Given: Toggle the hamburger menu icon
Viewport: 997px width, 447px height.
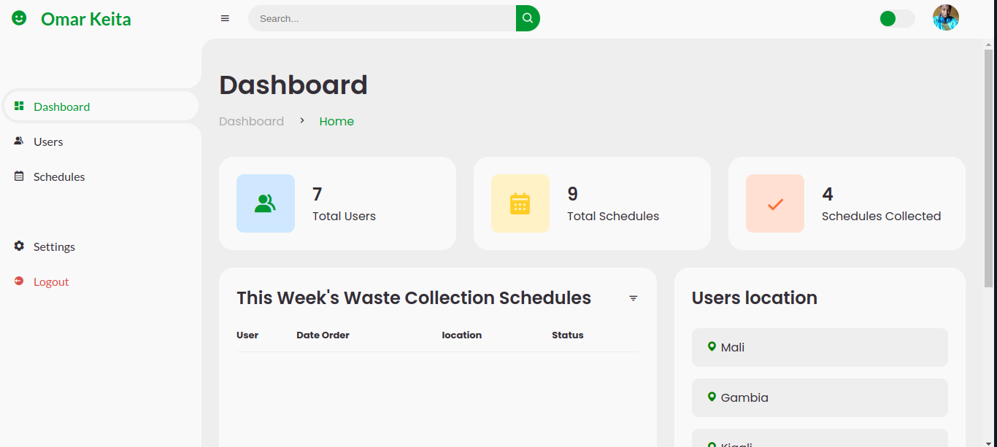Looking at the screenshot, I should coord(225,18).
